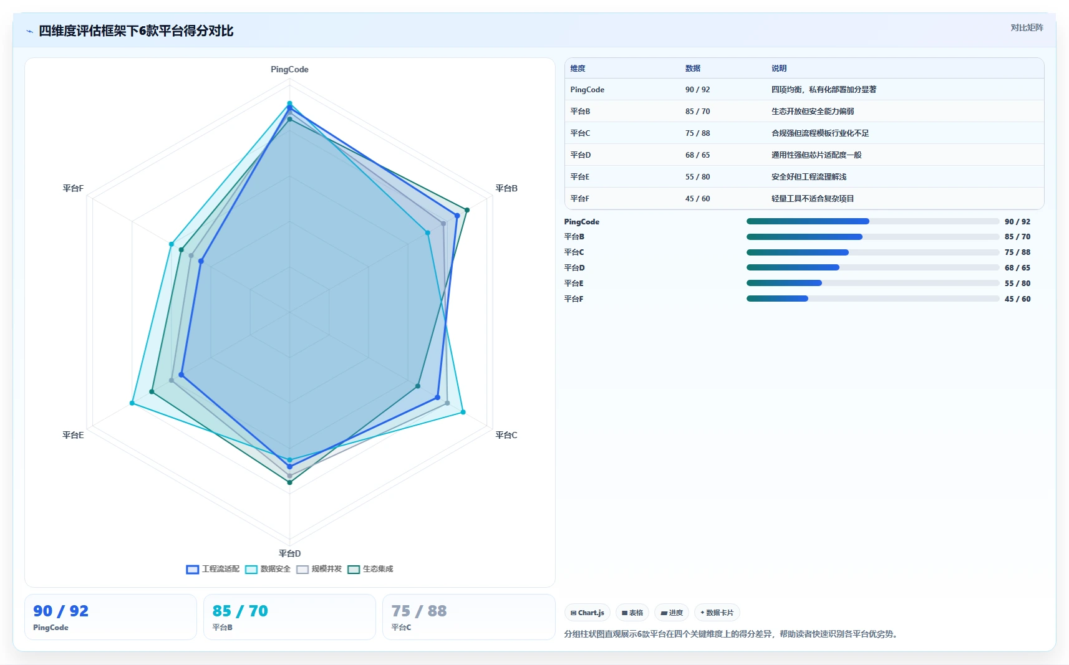
Task: Open the 90 / 92 PingCode stat card
Action: pos(110,617)
